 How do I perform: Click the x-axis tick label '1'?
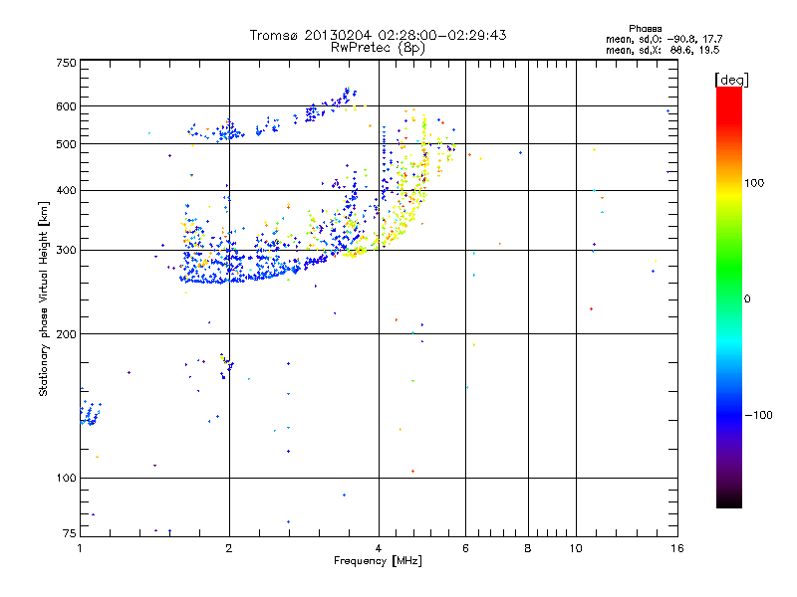(x=80, y=548)
